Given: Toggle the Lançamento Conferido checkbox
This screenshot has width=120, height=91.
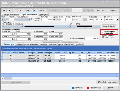Looking at the screenshot, I should pyautogui.click(x=103, y=32).
